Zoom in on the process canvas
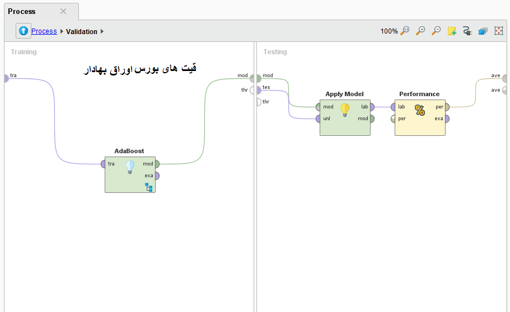The width and height of the screenshot is (510, 312). pyautogui.click(x=420, y=31)
